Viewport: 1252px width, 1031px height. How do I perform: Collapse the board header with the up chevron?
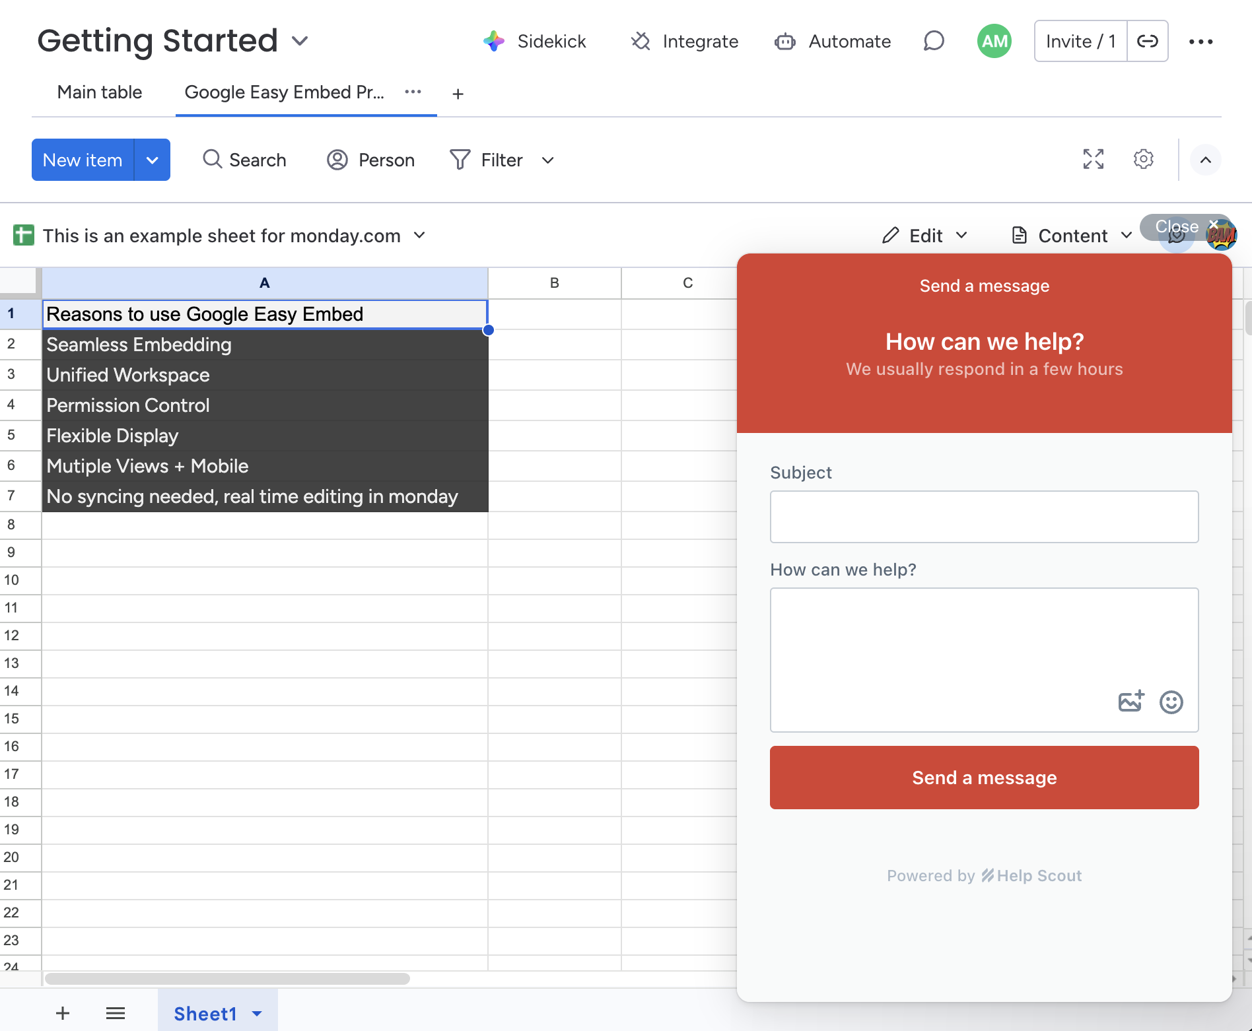(x=1206, y=160)
